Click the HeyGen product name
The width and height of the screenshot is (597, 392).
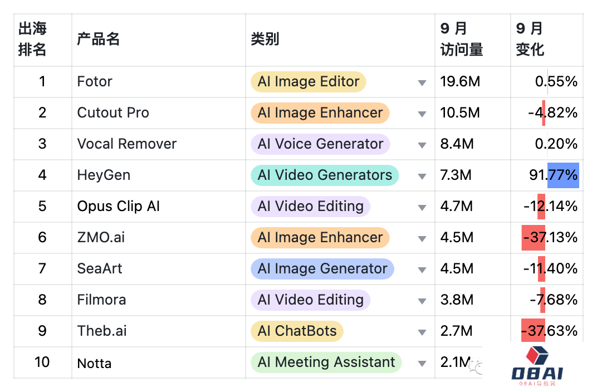point(104,175)
